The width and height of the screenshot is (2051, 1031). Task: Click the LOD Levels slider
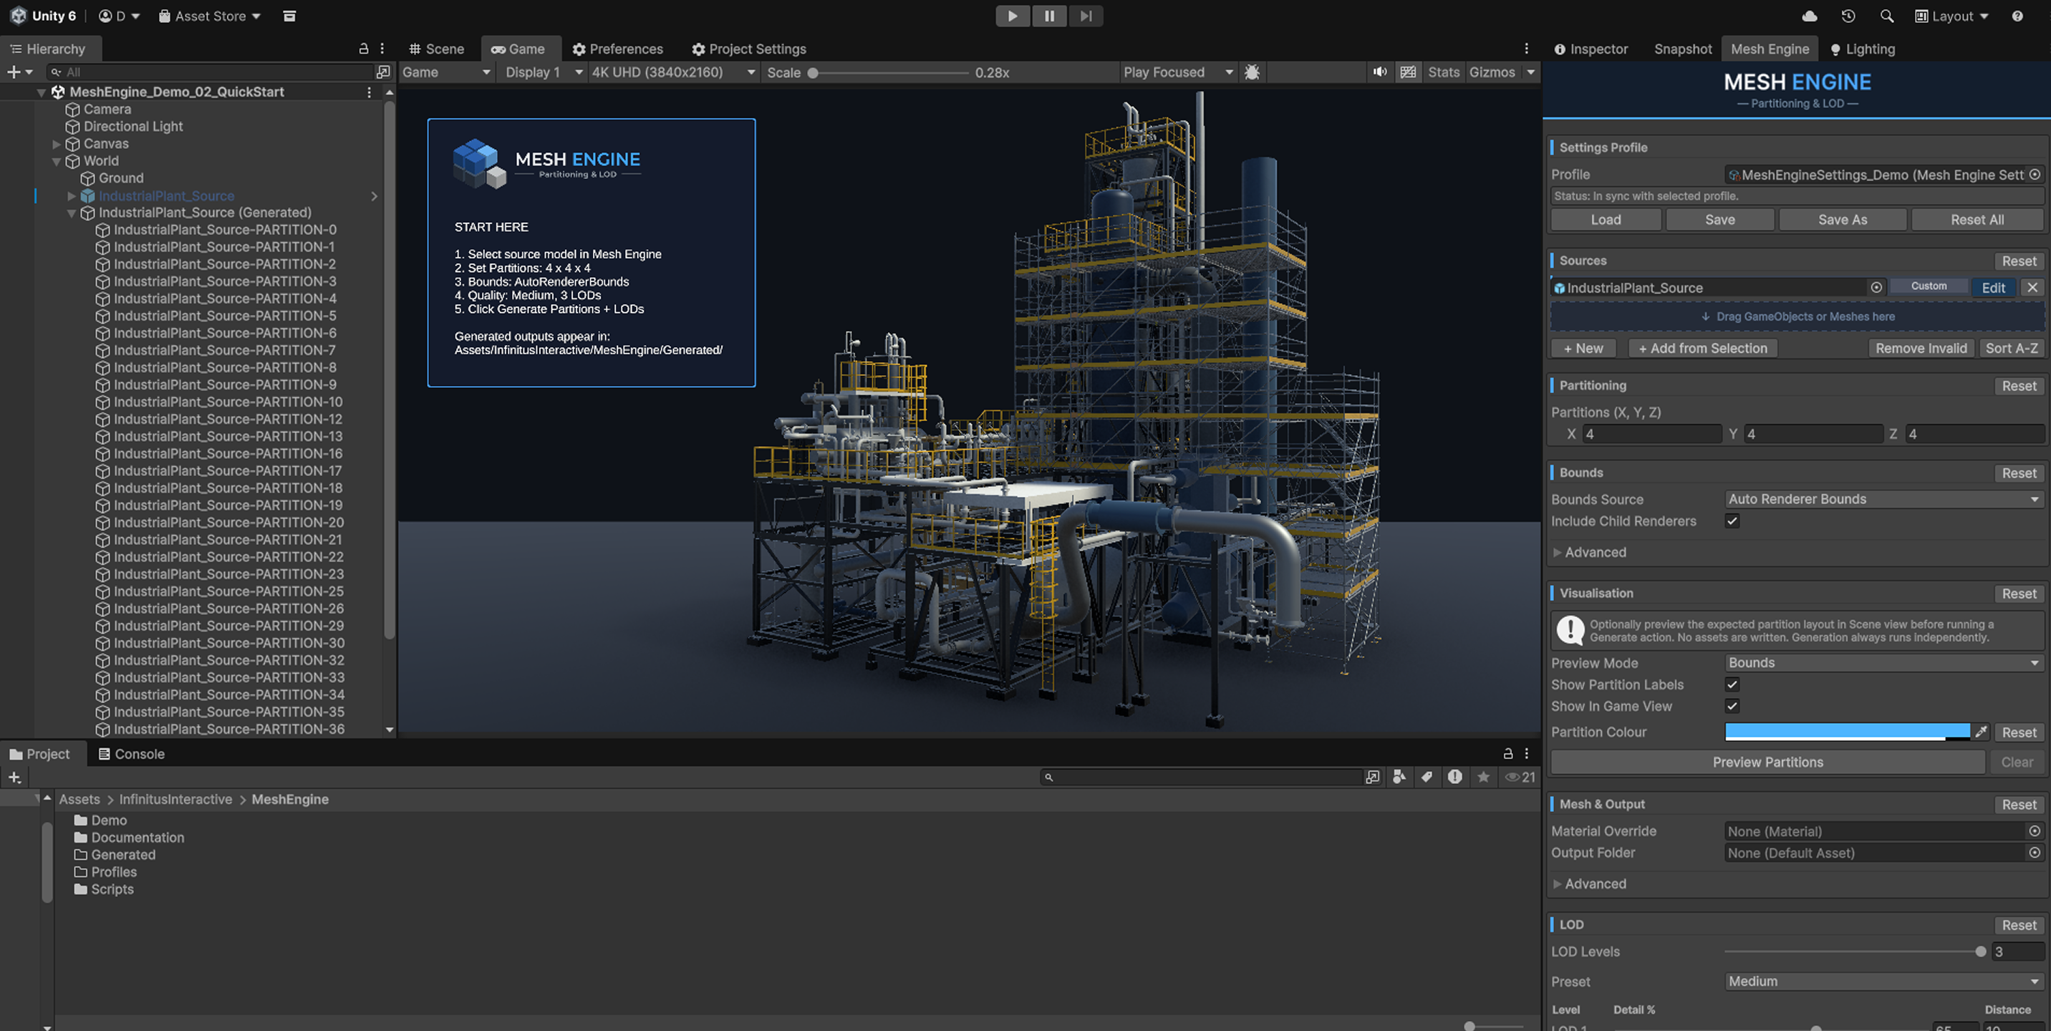[x=1854, y=952]
